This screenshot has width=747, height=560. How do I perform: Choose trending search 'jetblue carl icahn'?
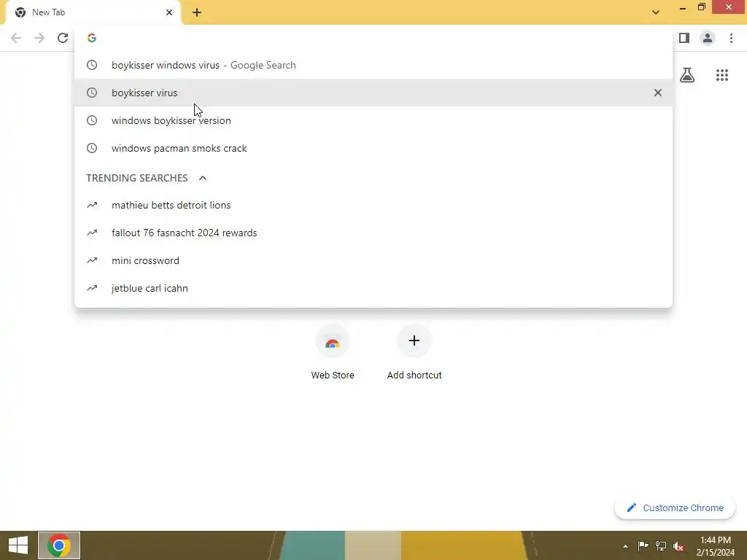373,288
